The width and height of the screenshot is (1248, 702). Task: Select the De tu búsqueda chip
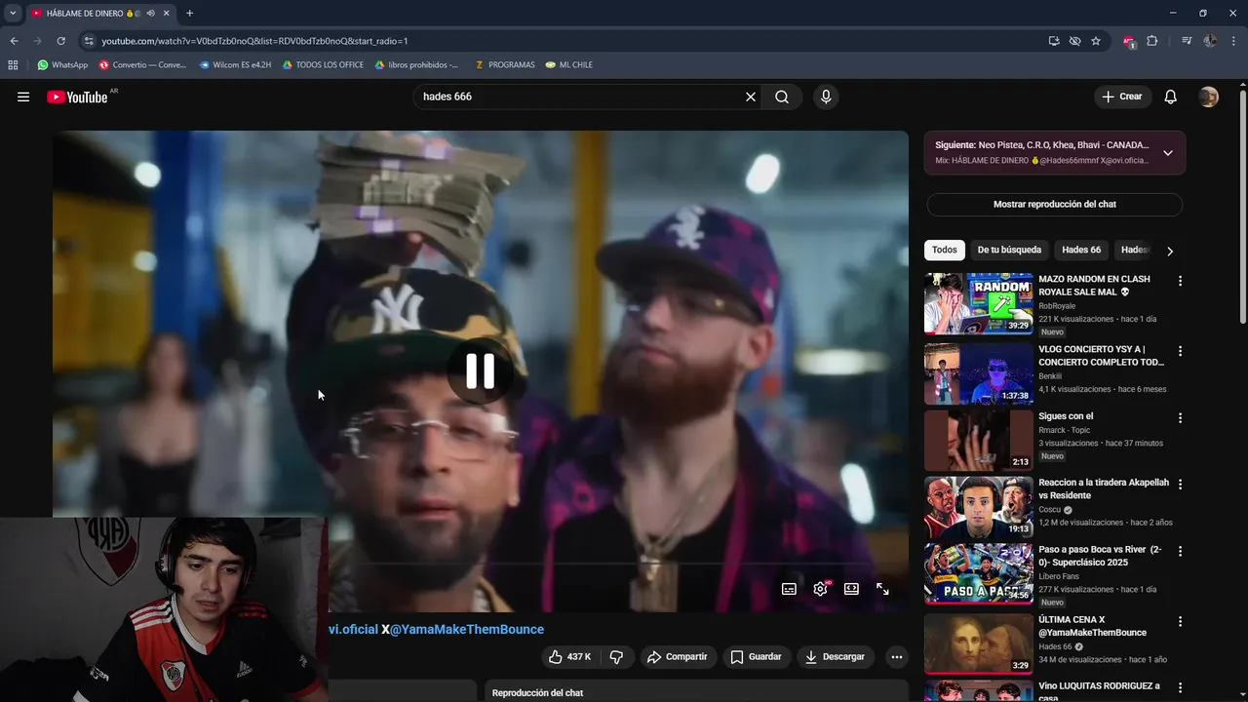click(x=1009, y=250)
